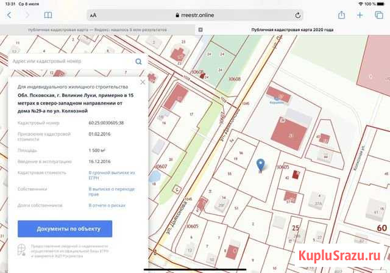The height and width of the screenshot is (273, 390).
Task: Click quarter label 30608 on map
Action: coord(235,79)
